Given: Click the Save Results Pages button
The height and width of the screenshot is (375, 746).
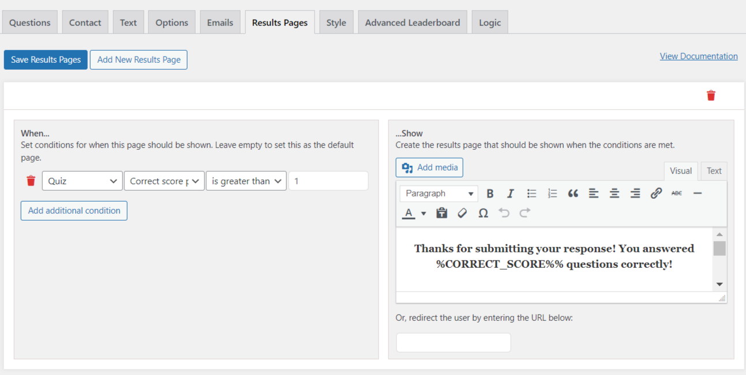Looking at the screenshot, I should 45,59.
